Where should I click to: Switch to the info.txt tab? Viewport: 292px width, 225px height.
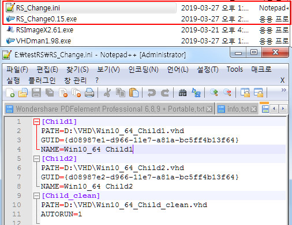[x=238, y=109]
